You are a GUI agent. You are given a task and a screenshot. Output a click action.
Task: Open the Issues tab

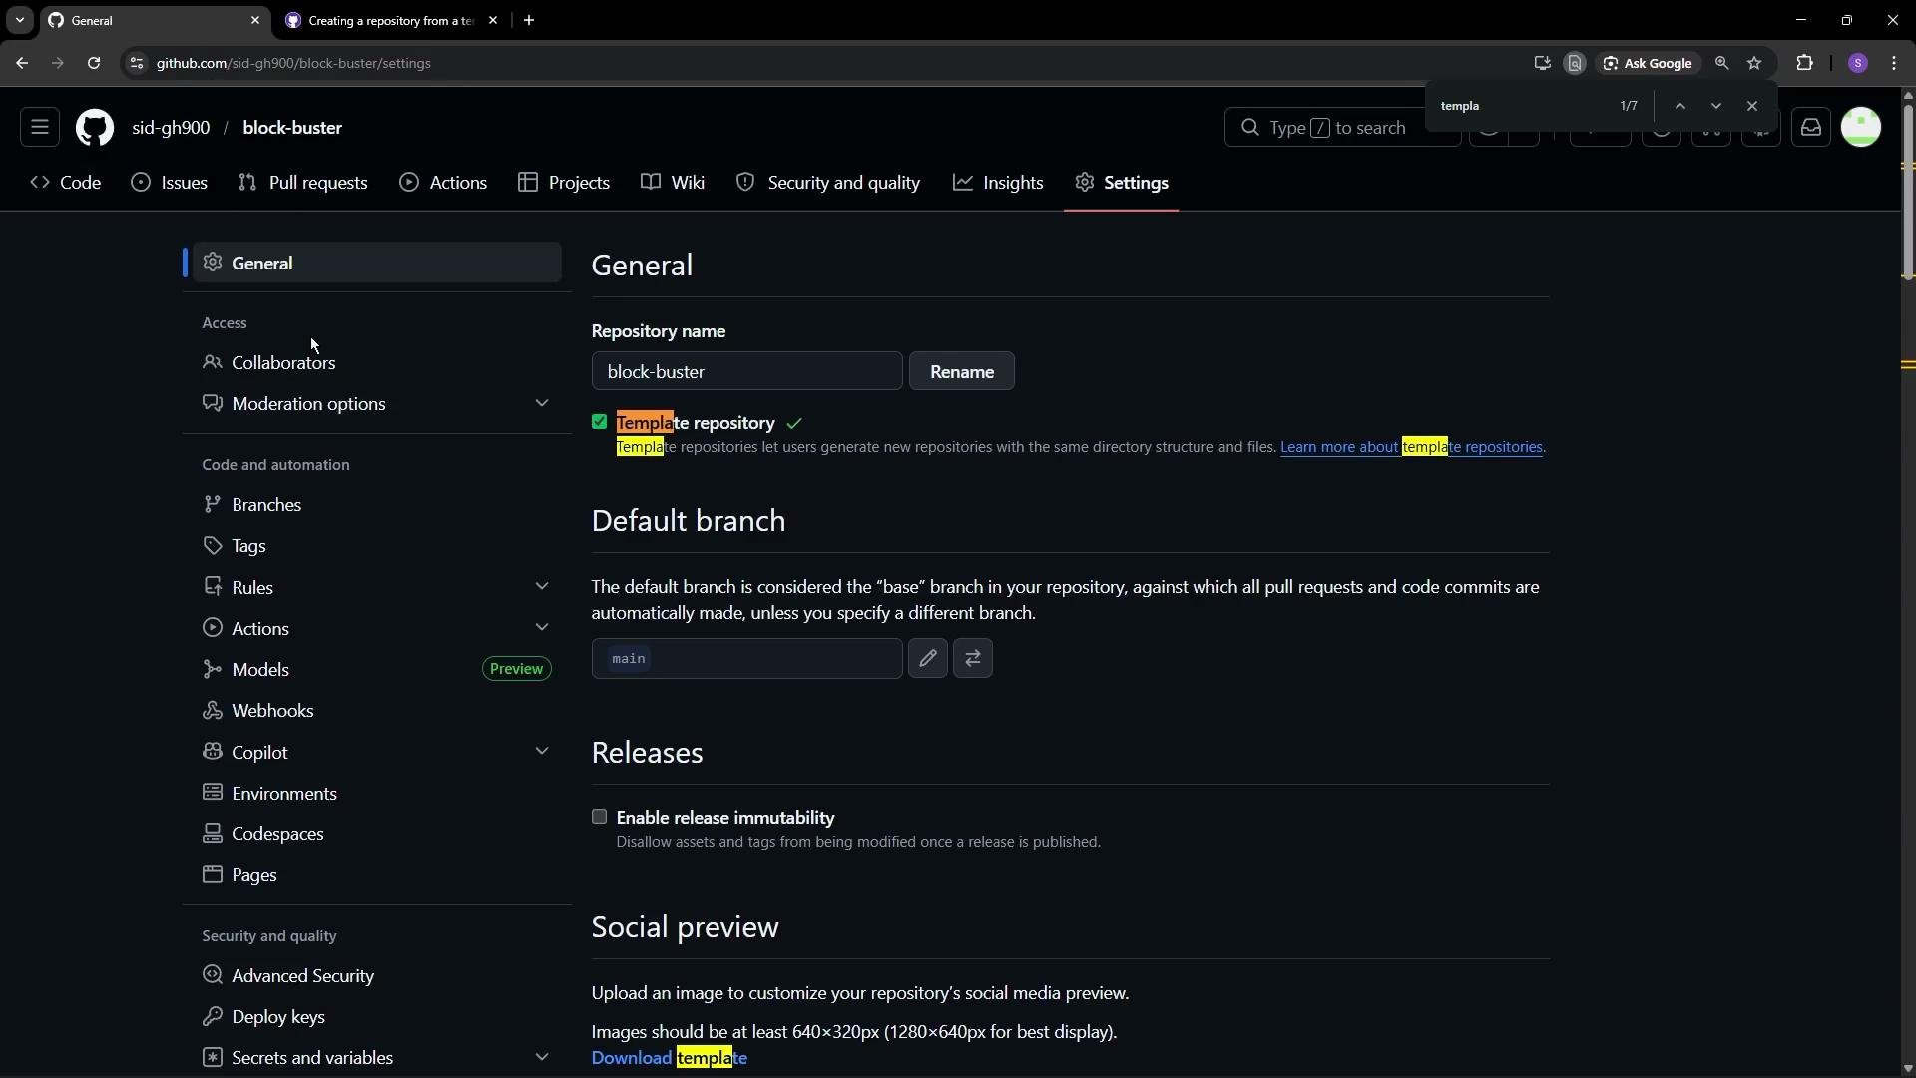[170, 183]
